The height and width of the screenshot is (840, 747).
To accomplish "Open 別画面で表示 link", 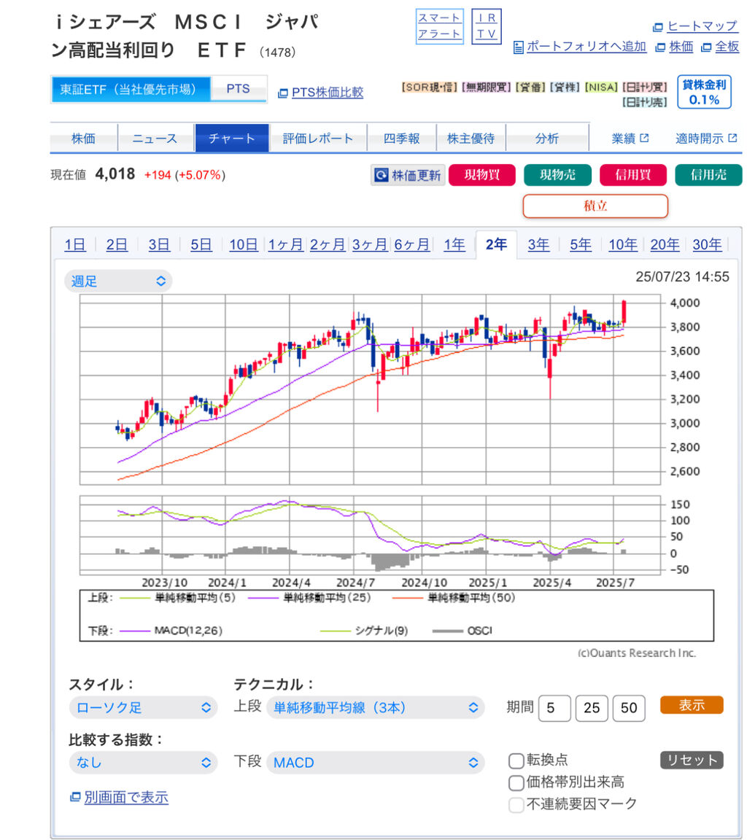I will click(x=126, y=797).
